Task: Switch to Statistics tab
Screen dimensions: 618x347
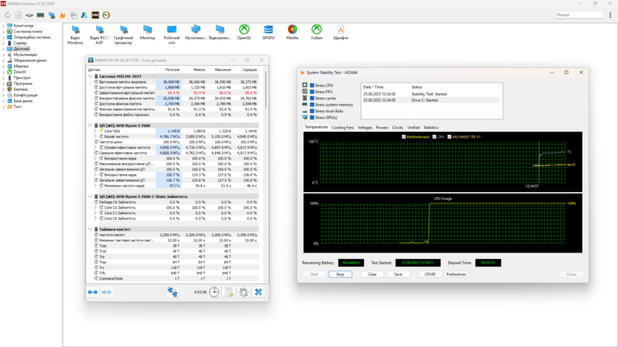Action: (x=431, y=127)
